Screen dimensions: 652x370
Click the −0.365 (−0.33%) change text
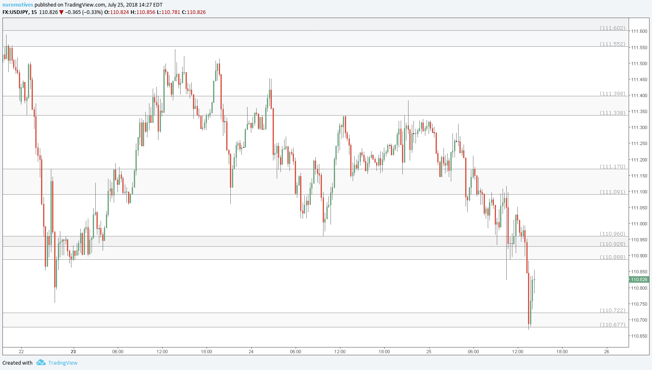(84, 12)
